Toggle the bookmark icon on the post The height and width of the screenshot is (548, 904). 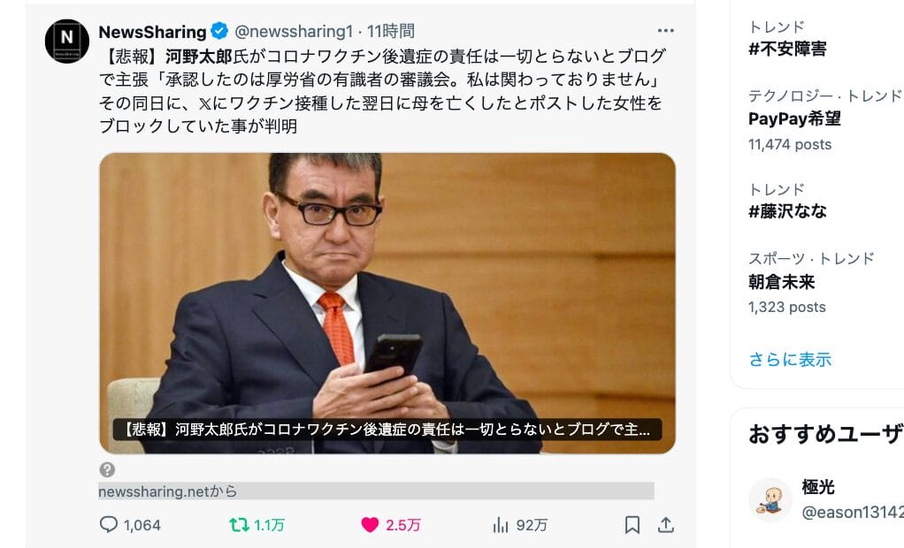click(x=632, y=525)
